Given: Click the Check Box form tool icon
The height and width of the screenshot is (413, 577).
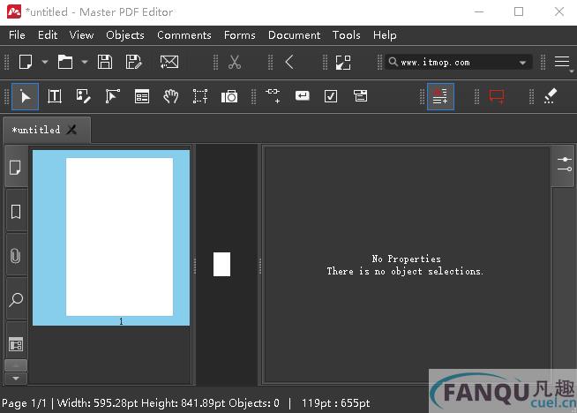Looking at the screenshot, I should click(x=331, y=96).
